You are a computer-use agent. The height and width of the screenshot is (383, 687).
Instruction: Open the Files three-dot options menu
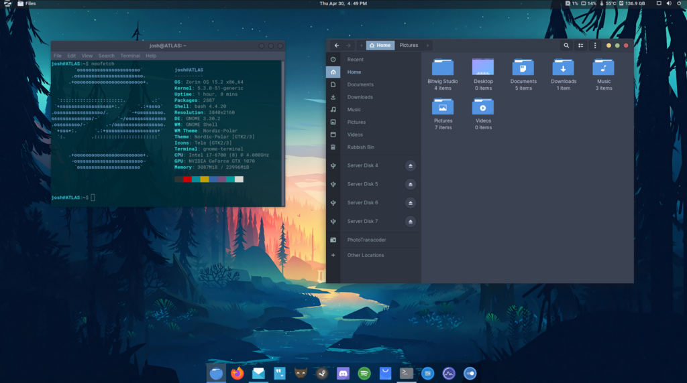(595, 46)
